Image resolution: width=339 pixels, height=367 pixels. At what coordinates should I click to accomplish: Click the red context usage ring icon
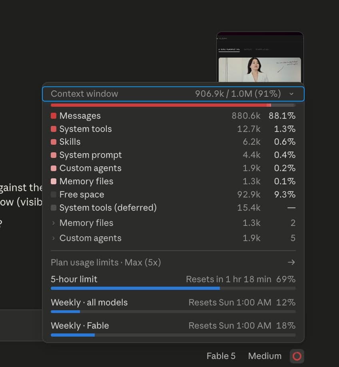[297, 356]
